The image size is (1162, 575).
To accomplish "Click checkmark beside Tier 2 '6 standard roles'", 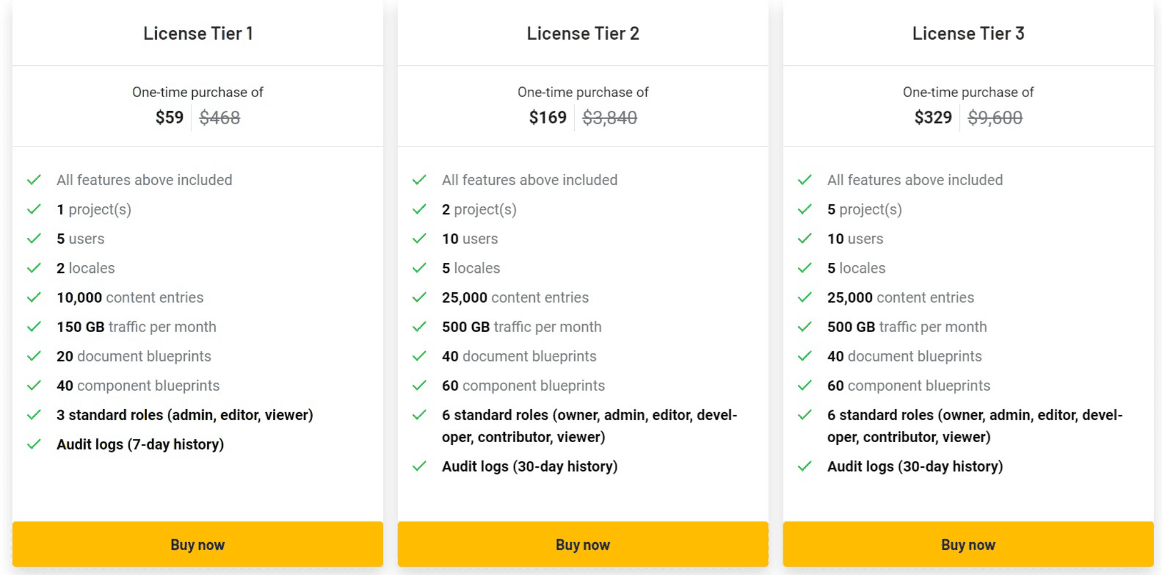I will click(419, 415).
